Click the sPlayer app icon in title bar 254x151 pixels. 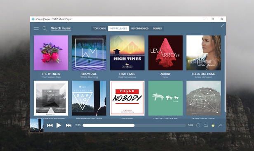pos(33,19)
